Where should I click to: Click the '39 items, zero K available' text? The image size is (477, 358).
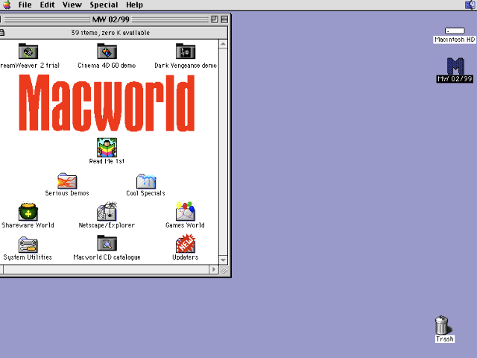[110, 33]
